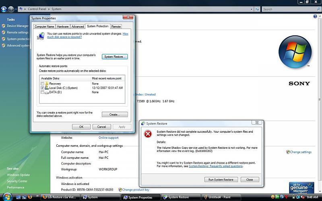This screenshot has width=322, height=201.
Task: Switch to the Hardware tab
Action: [x=62, y=27]
